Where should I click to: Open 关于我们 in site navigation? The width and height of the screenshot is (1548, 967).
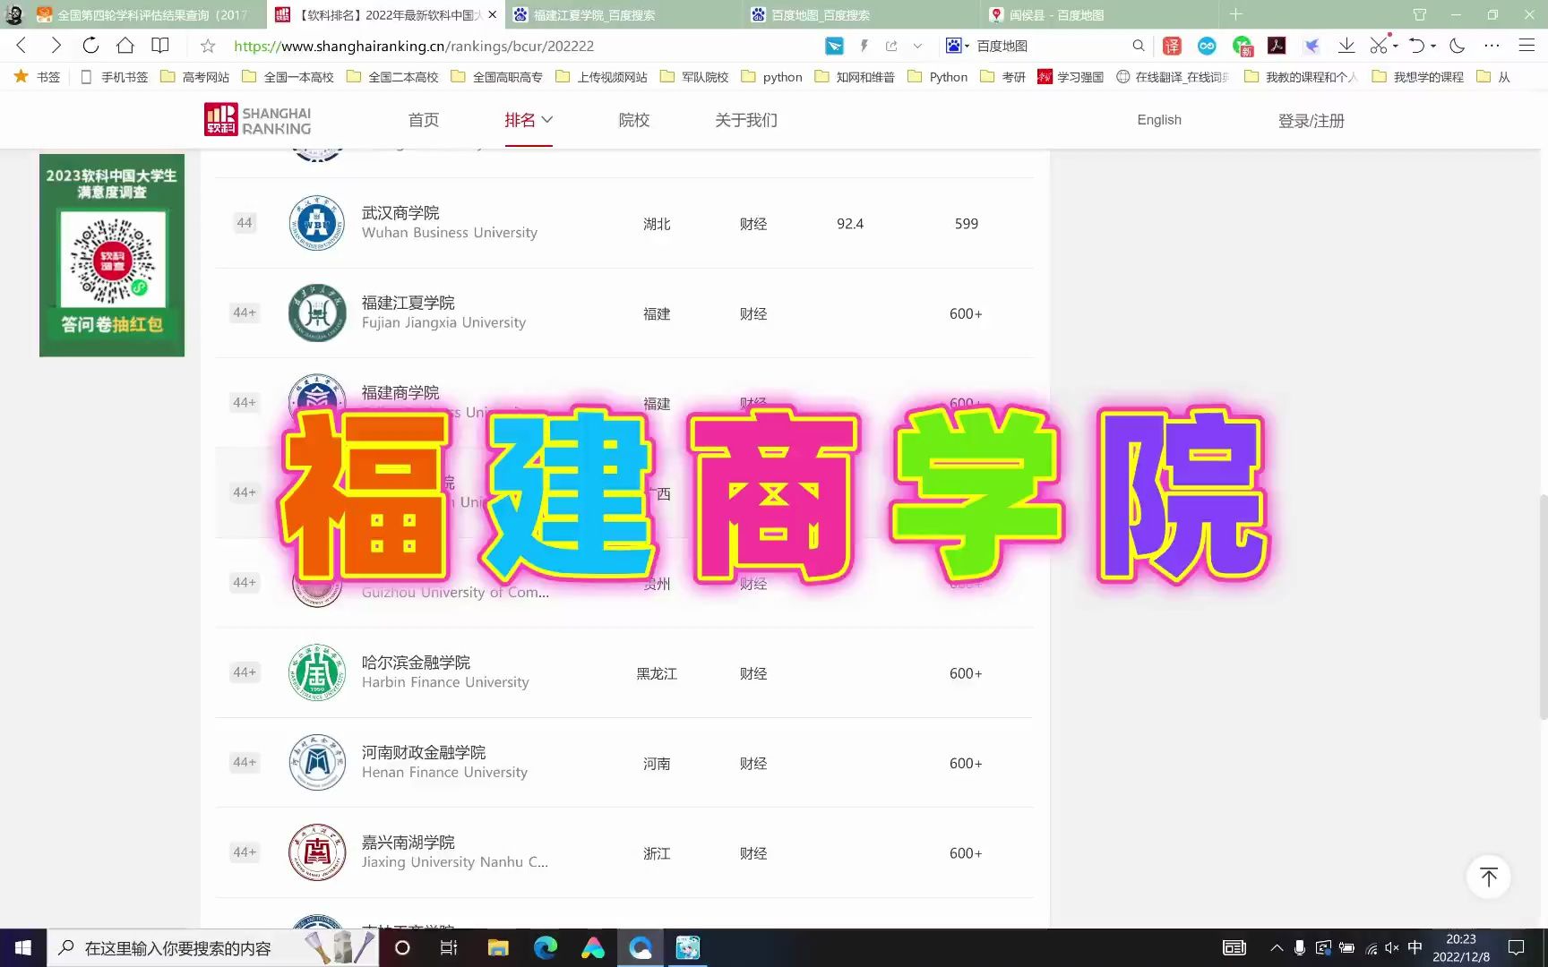[x=746, y=120]
